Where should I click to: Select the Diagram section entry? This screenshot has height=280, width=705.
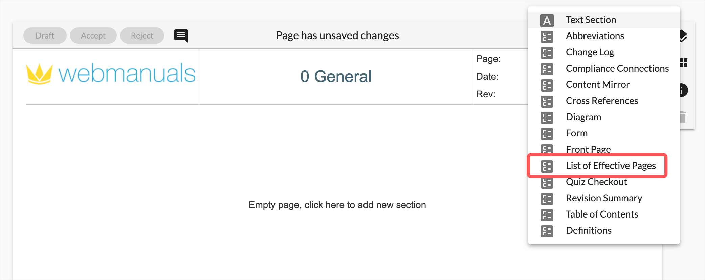pyautogui.click(x=583, y=117)
